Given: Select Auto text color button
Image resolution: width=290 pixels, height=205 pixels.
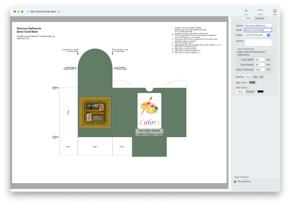Looking at the screenshot, I should (240, 92).
